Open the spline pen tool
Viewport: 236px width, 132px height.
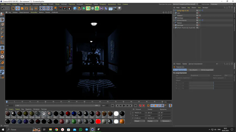point(79,8)
